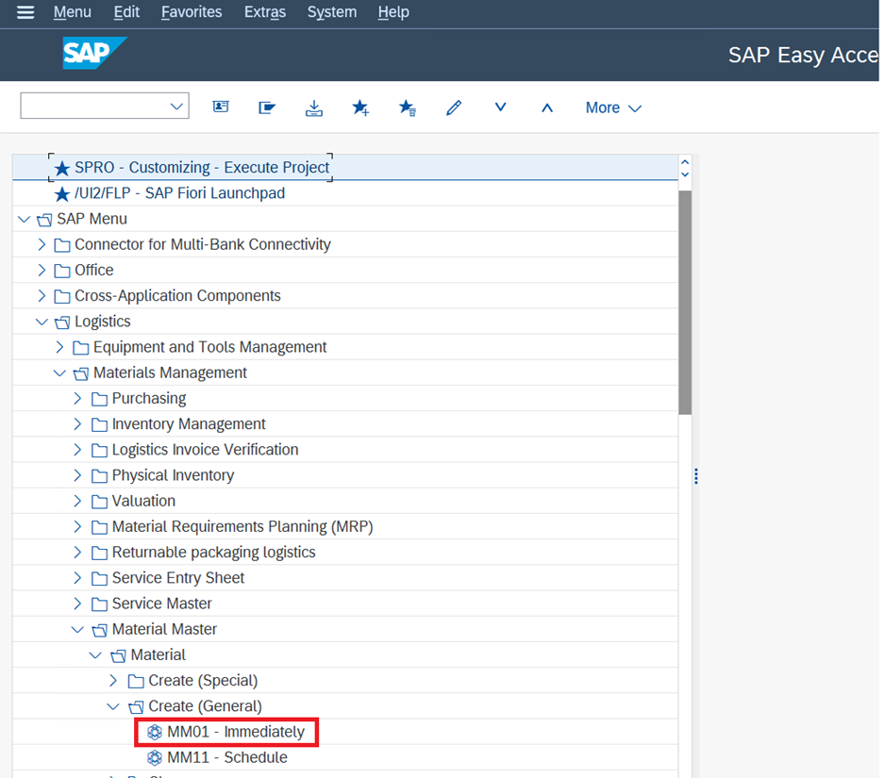Click the scroll down arrow of the tree
885x778 pixels.
point(685,174)
